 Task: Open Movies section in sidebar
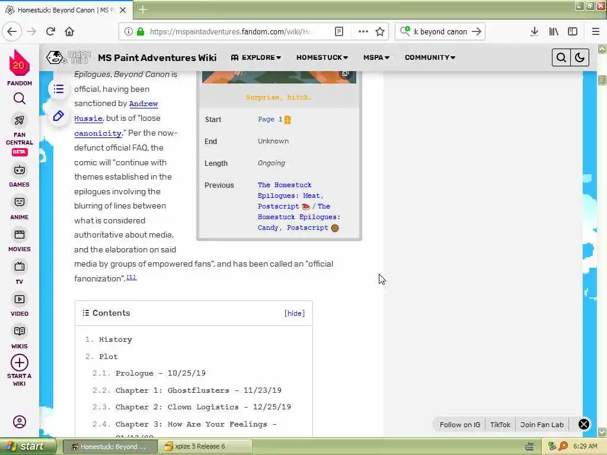click(20, 241)
